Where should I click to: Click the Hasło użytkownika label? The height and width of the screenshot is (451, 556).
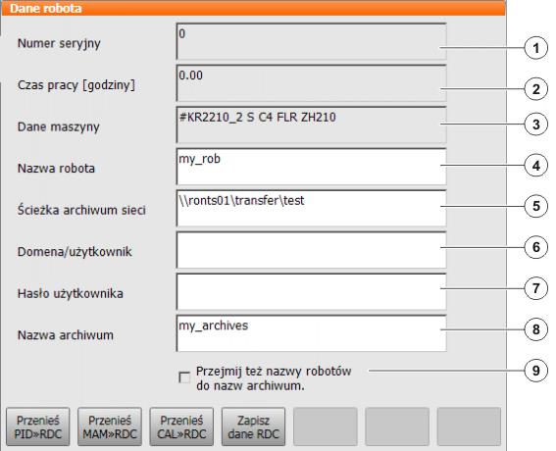click(71, 293)
